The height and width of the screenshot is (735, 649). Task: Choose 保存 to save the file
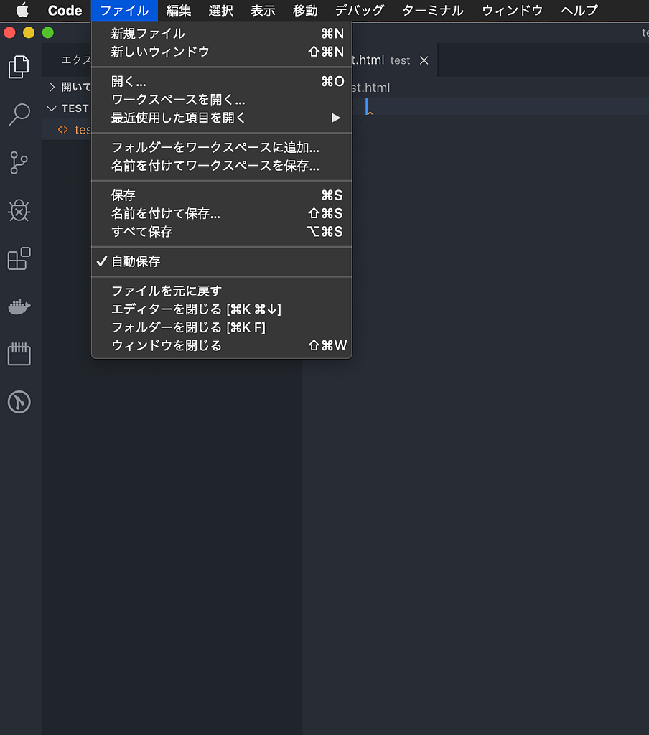[221, 195]
